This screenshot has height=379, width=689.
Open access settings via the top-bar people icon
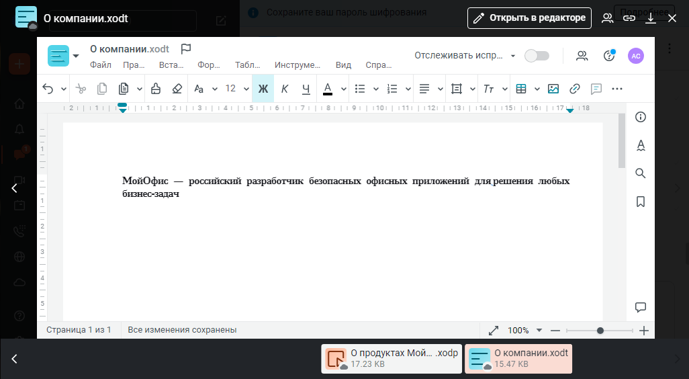click(x=608, y=18)
